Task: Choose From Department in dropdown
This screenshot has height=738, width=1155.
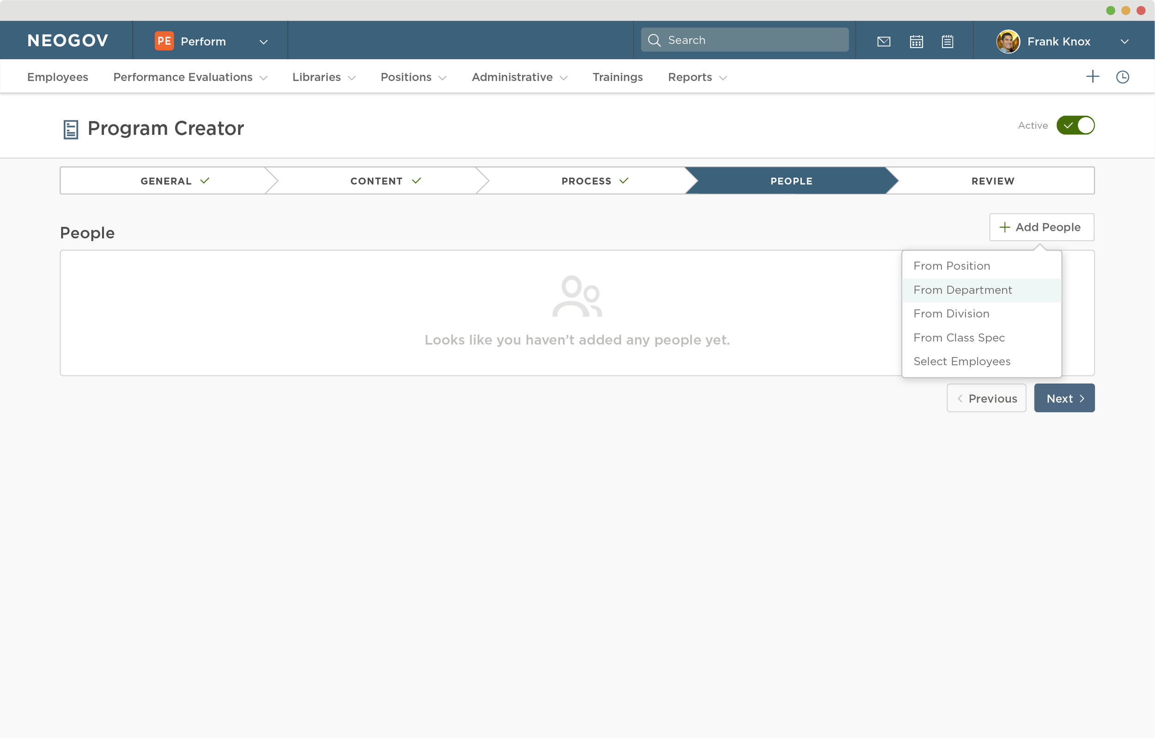Action: pyautogui.click(x=982, y=290)
